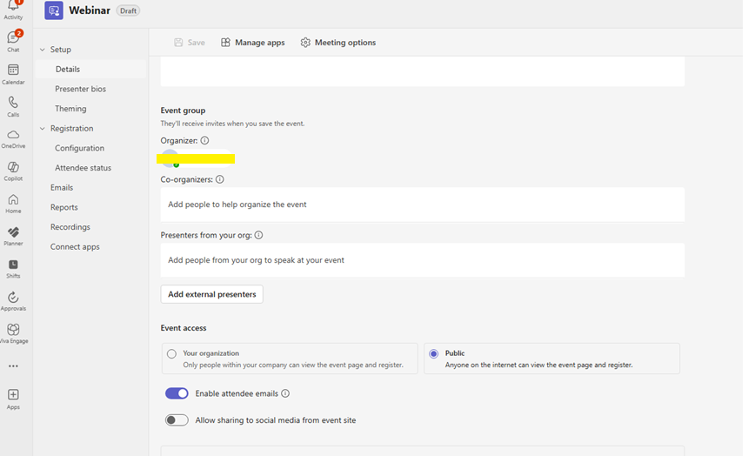Click the Draft status badge
The height and width of the screenshot is (456, 748).
[x=129, y=10]
